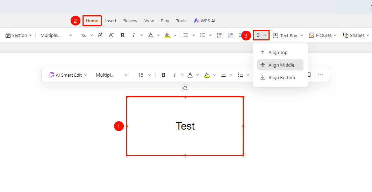Click the vertical alignment icon in the ribbon

click(258, 35)
